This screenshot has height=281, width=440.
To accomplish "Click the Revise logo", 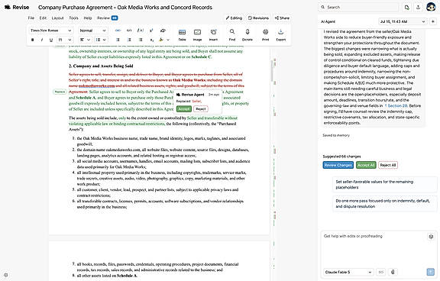I will tap(17, 8).
